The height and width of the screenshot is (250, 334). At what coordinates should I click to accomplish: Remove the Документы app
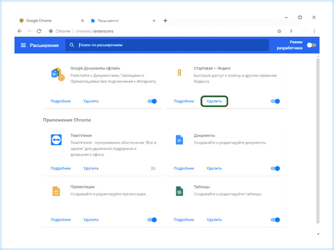pyautogui.click(x=214, y=168)
